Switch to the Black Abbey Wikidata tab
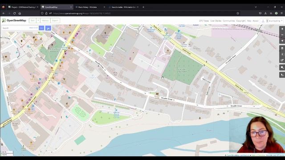The width and height of the screenshot is (285, 160). [x=90, y=7]
